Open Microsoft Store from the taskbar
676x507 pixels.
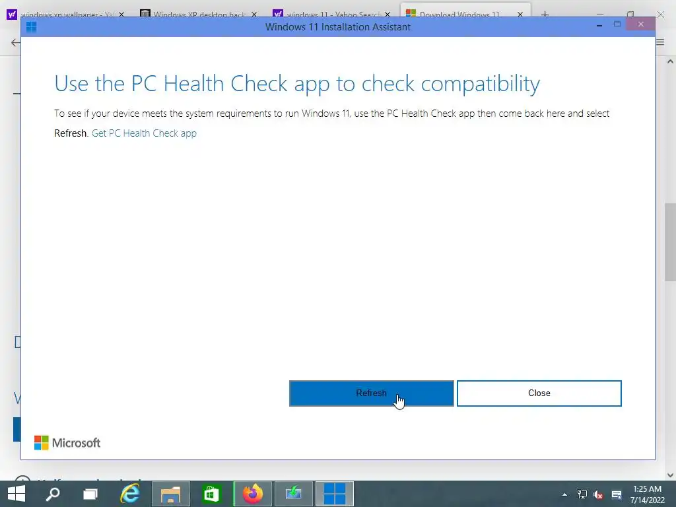coord(211,494)
